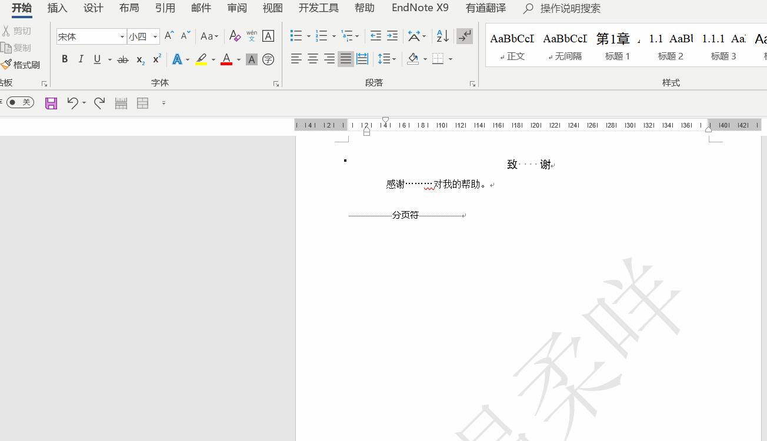Viewport: 767px width, 441px height.
Task: Apply the red font color swatch
Action: click(226, 59)
